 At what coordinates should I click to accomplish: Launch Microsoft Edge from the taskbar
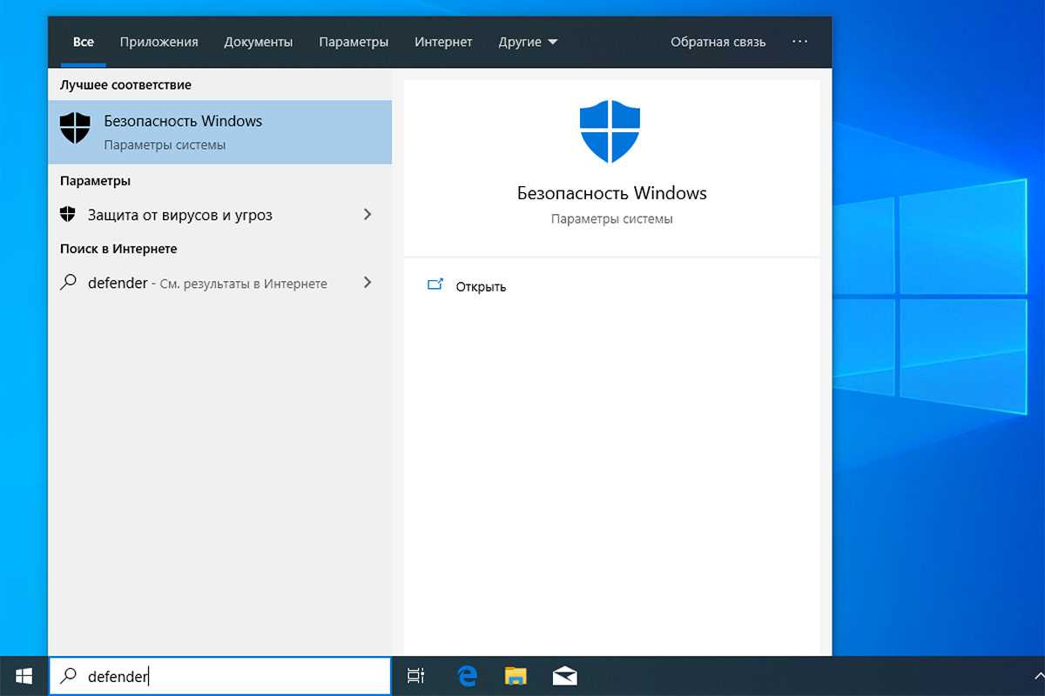pyautogui.click(x=468, y=676)
